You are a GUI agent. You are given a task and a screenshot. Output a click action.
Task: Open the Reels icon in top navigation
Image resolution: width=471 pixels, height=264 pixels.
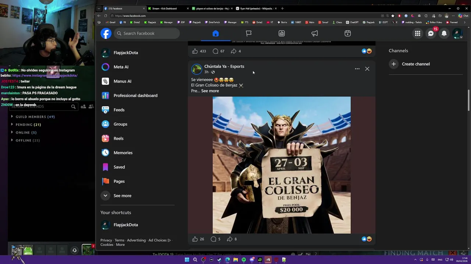tap(348, 33)
